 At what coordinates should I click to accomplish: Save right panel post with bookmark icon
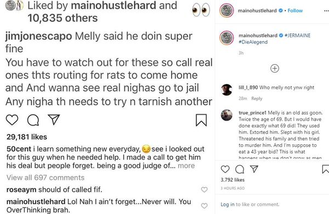point(326,169)
